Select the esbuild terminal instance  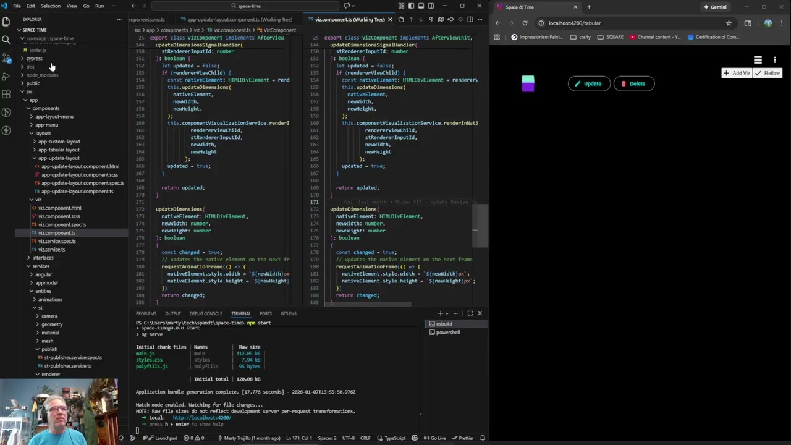(x=455, y=324)
